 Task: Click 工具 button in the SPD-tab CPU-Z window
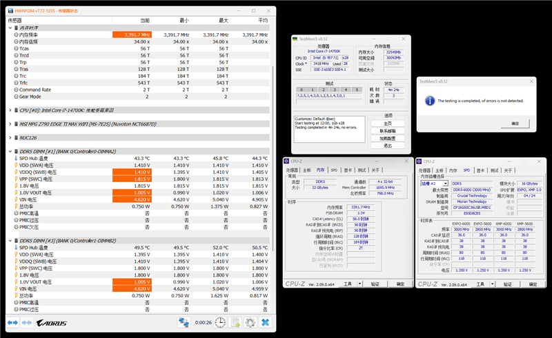(480, 284)
